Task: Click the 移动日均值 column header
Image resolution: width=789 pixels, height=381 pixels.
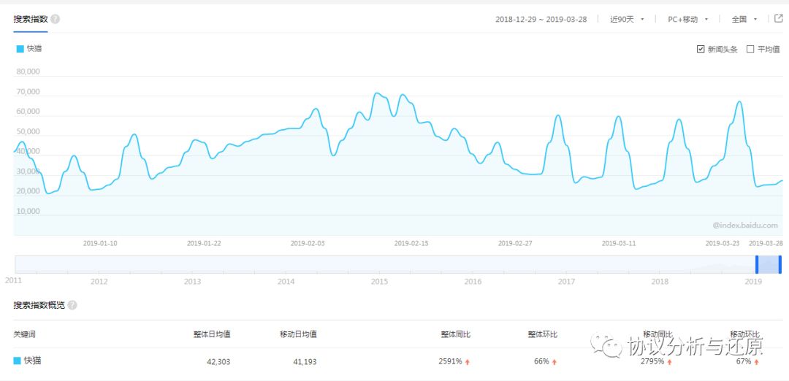Action: click(x=298, y=334)
